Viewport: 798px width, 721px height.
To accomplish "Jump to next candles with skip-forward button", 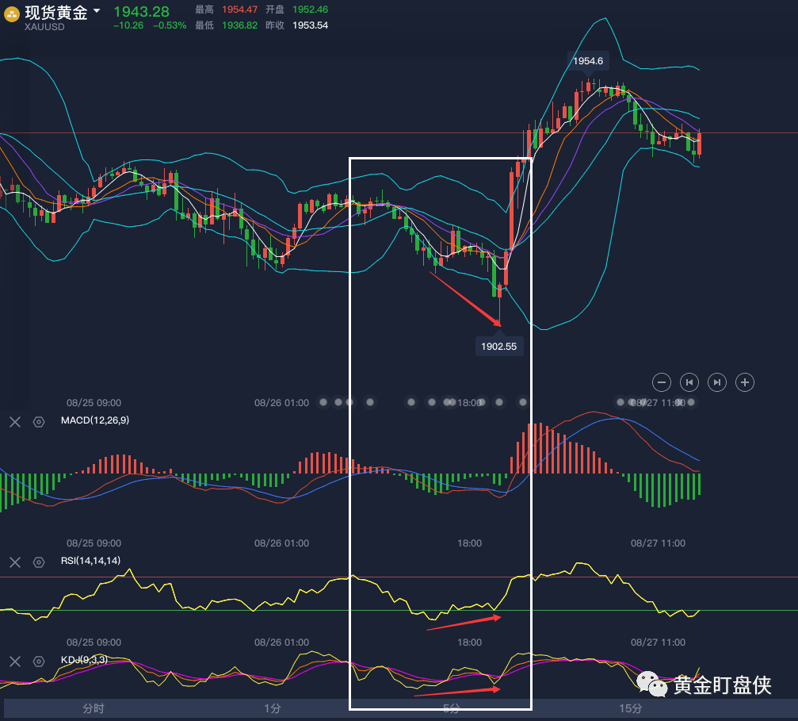I will [716, 382].
